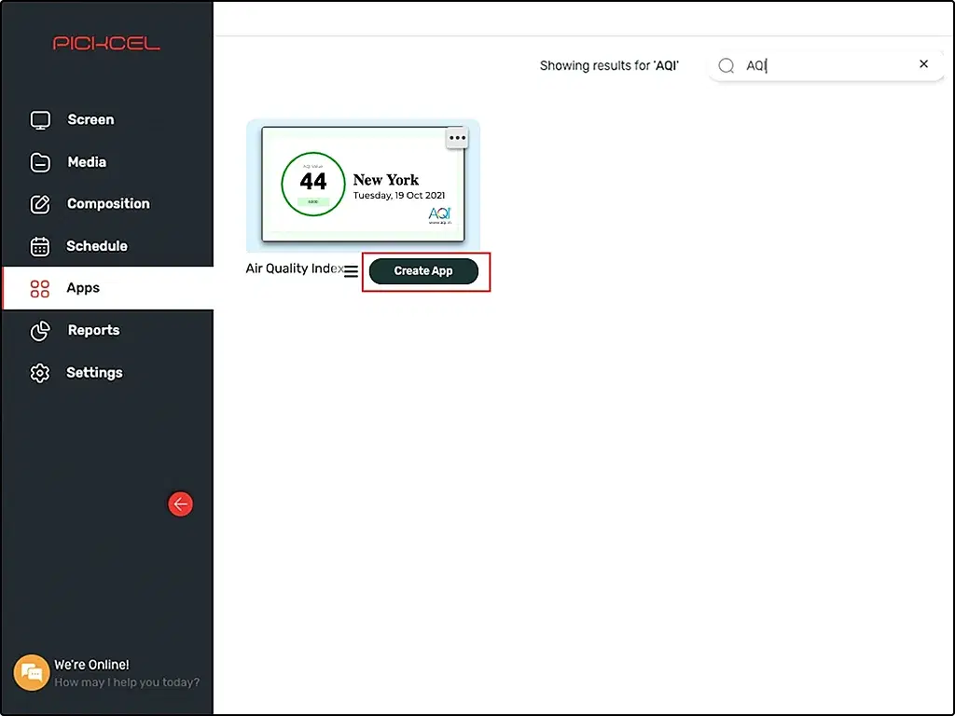Screen dimensions: 955x716
Task: Open the search magnifier icon
Action: (x=726, y=65)
